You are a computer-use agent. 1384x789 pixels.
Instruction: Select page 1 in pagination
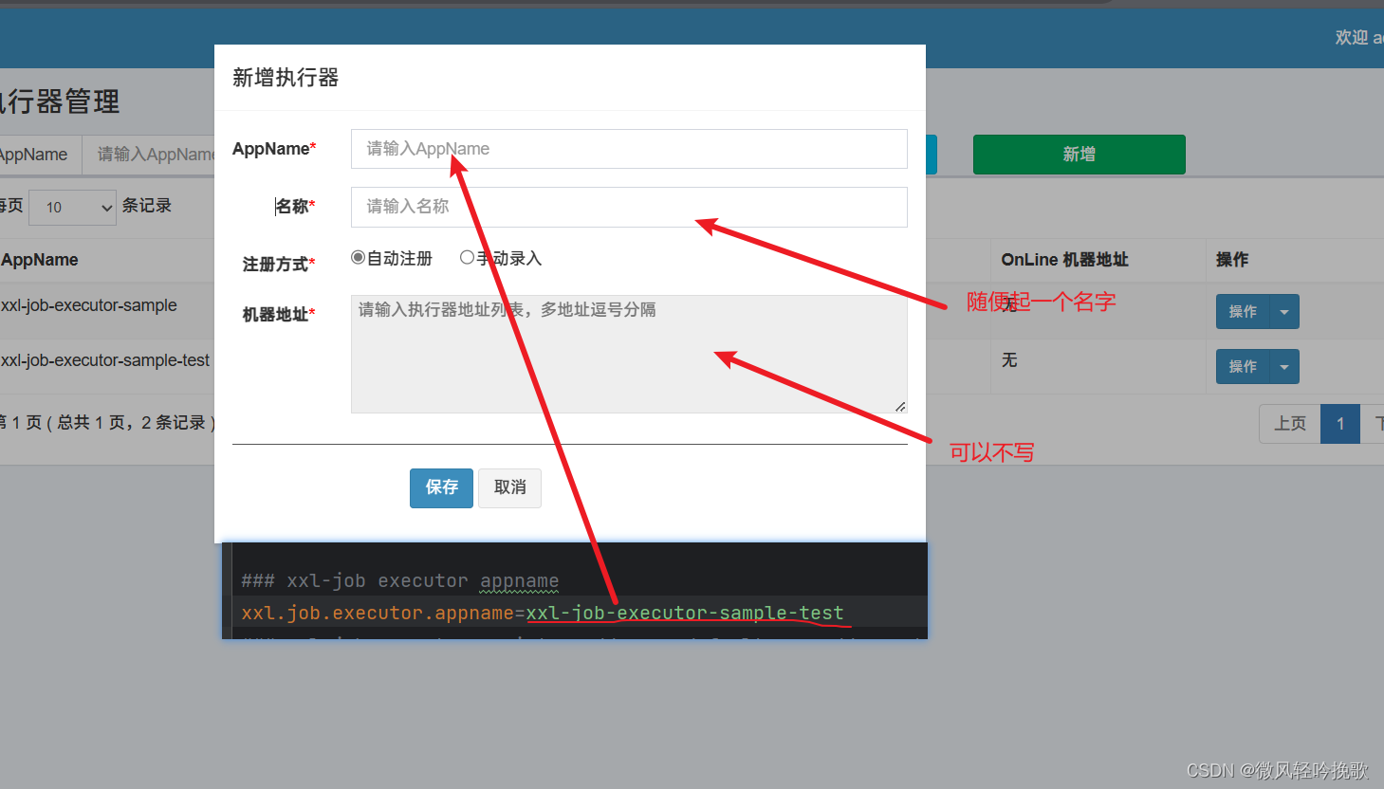point(1340,424)
